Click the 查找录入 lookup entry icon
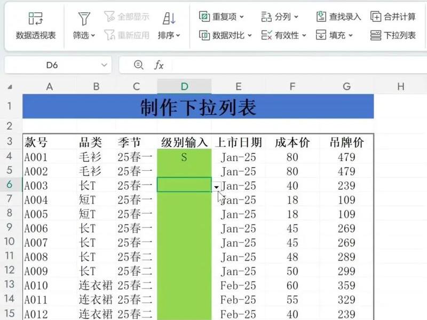 pyautogui.click(x=321, y=17)
